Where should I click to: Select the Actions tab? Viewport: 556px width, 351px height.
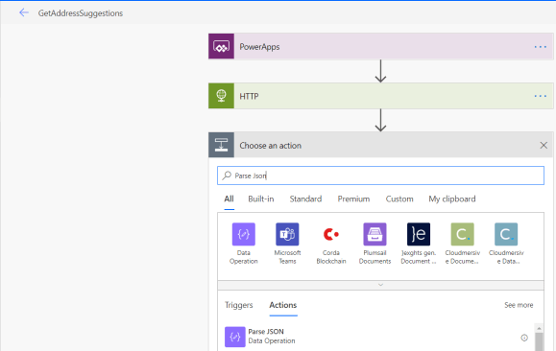[x=283, y=305]
